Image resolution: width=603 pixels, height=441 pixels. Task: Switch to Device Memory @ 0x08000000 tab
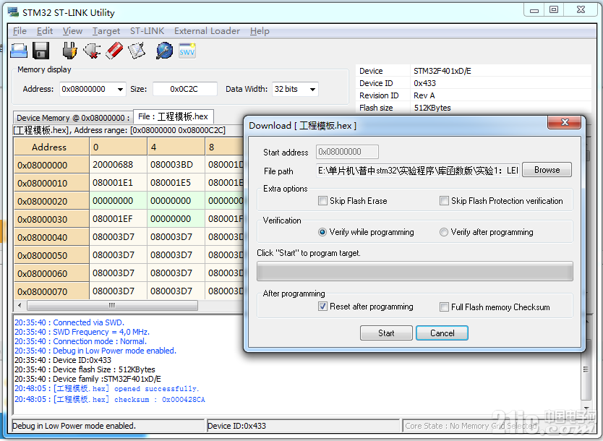pyautogui.click(x=73, y=118)
